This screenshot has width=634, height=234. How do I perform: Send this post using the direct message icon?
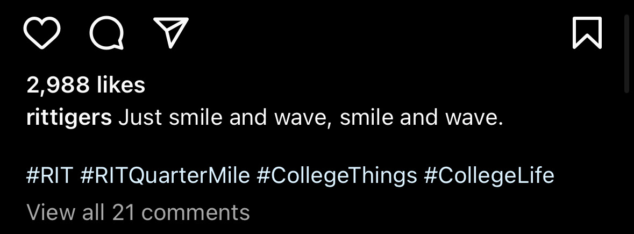[x=171, y=33]
